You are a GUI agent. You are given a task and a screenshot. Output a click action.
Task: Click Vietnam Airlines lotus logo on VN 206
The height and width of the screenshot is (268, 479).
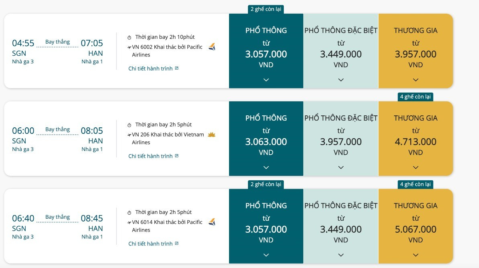(211, 135)
